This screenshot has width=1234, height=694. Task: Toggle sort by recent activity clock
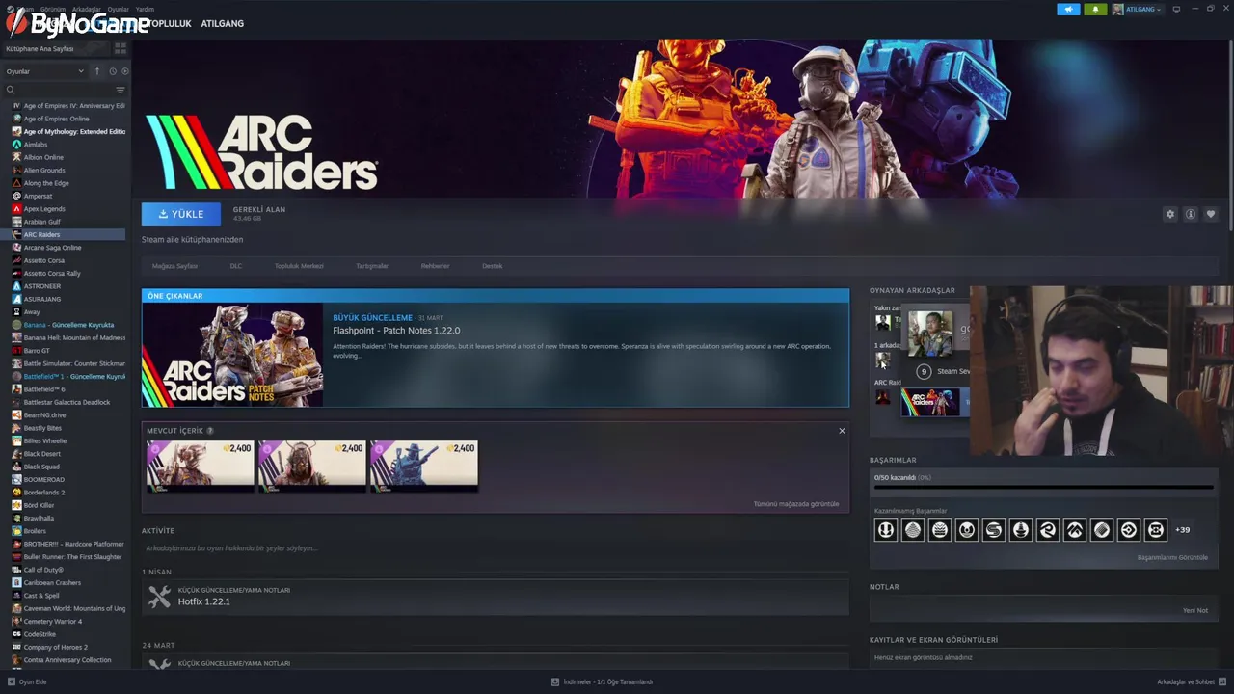(113, 71)
